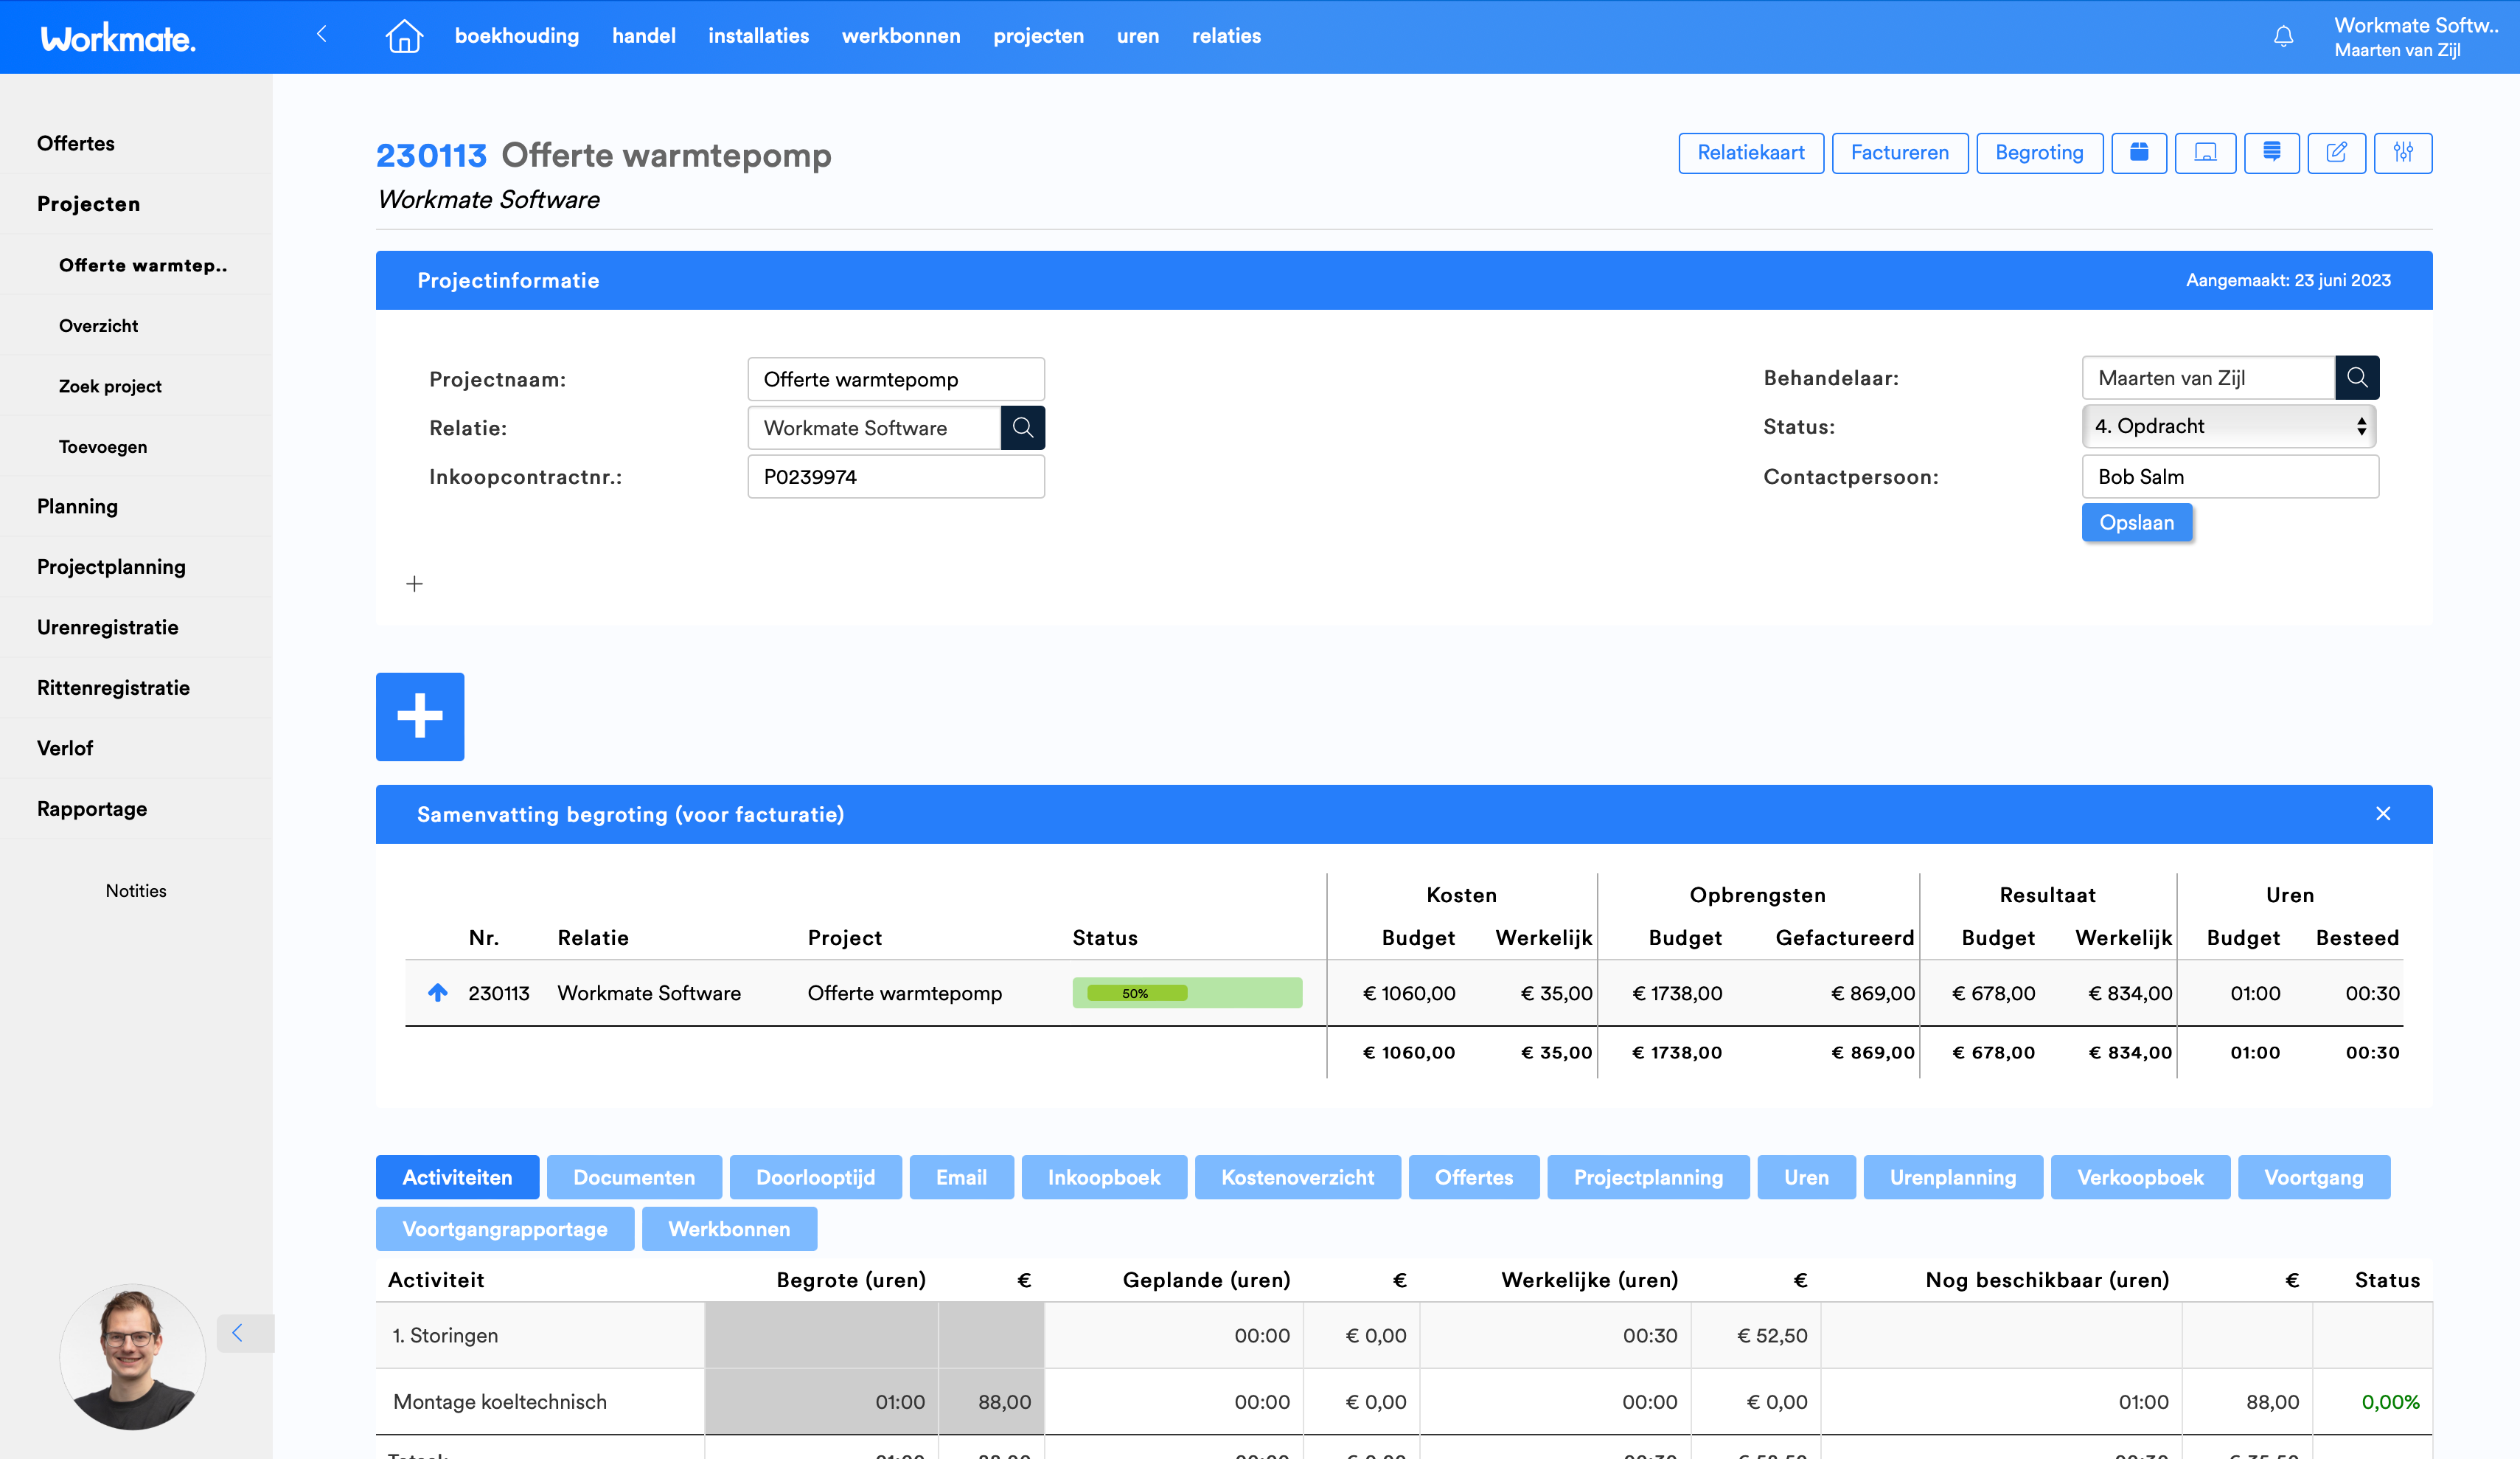This screenshot has height=1459, width=2520.
Task: Close the Samenvatting begroting panel
Action: pos(2383,814)
